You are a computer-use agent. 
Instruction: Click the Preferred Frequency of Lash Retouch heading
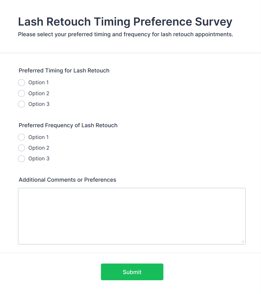(68, 125)
